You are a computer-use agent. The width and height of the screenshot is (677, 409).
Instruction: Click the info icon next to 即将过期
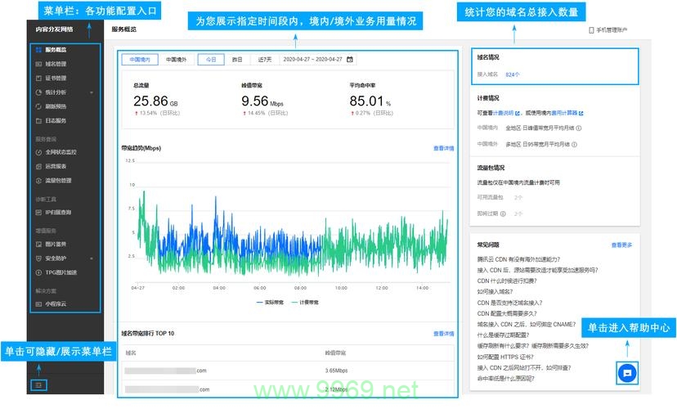coord(503,213)
